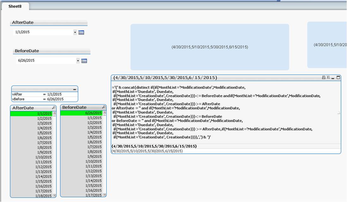347x202 pixels.
Task: Select selected 1/1/2015 in AfterDate listbox
Action: pyautogui.click(x=31, y=114)
